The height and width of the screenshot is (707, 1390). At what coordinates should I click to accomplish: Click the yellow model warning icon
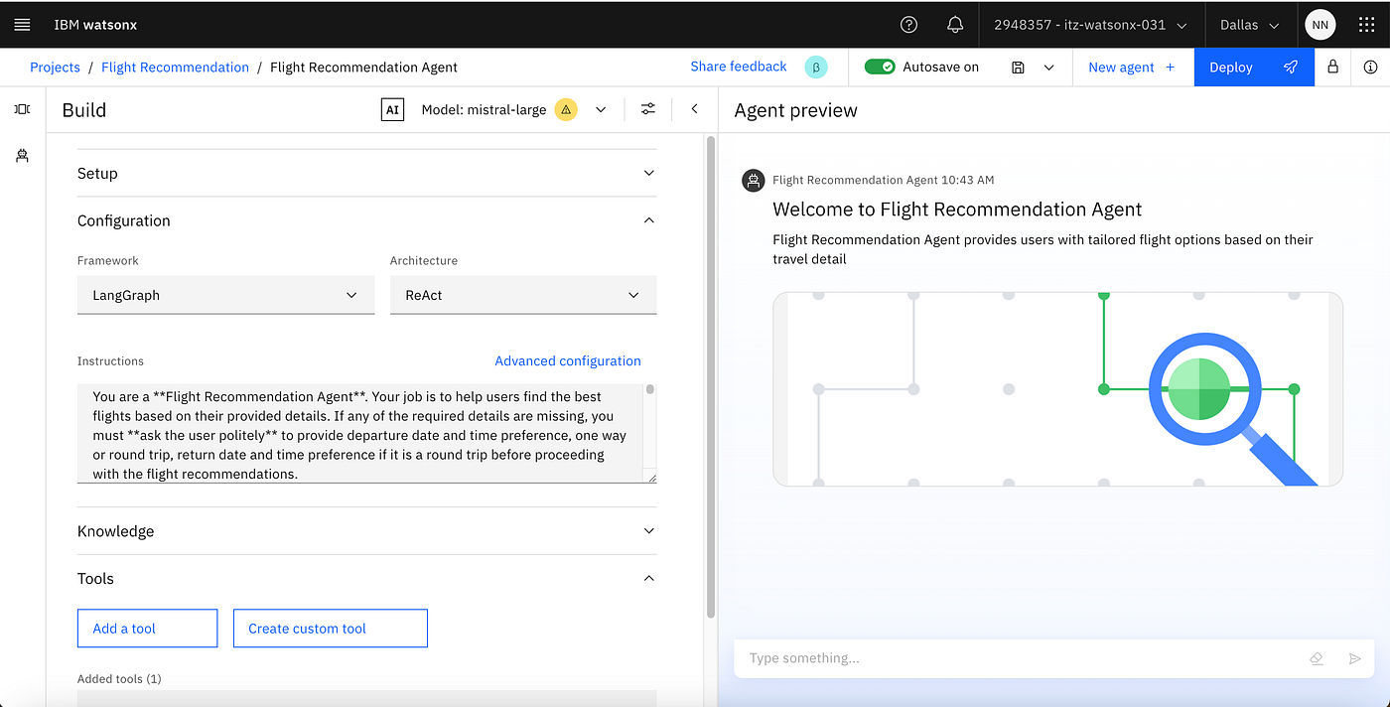[565, 109]
